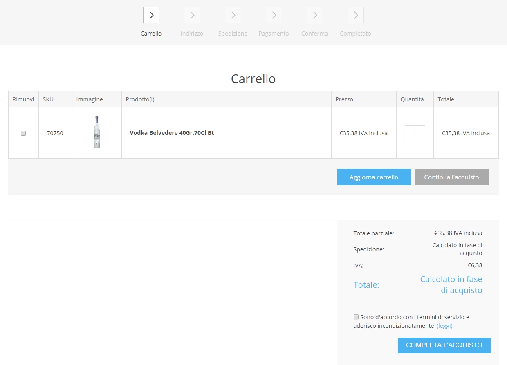Screen dimensions: 507x365
Task: Click the quantity input field
Action: tap(415, 133)
